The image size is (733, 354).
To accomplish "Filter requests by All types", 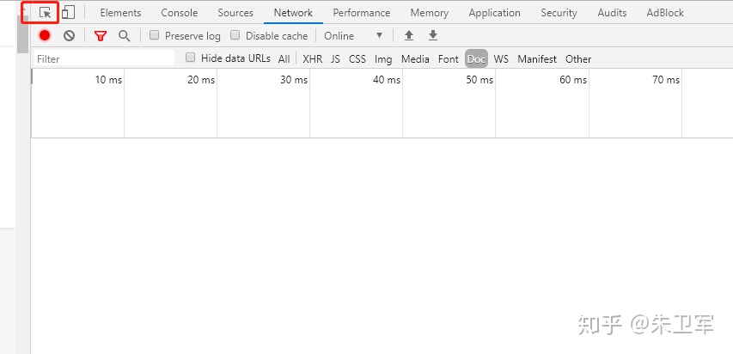I will [x=284, y=59].
